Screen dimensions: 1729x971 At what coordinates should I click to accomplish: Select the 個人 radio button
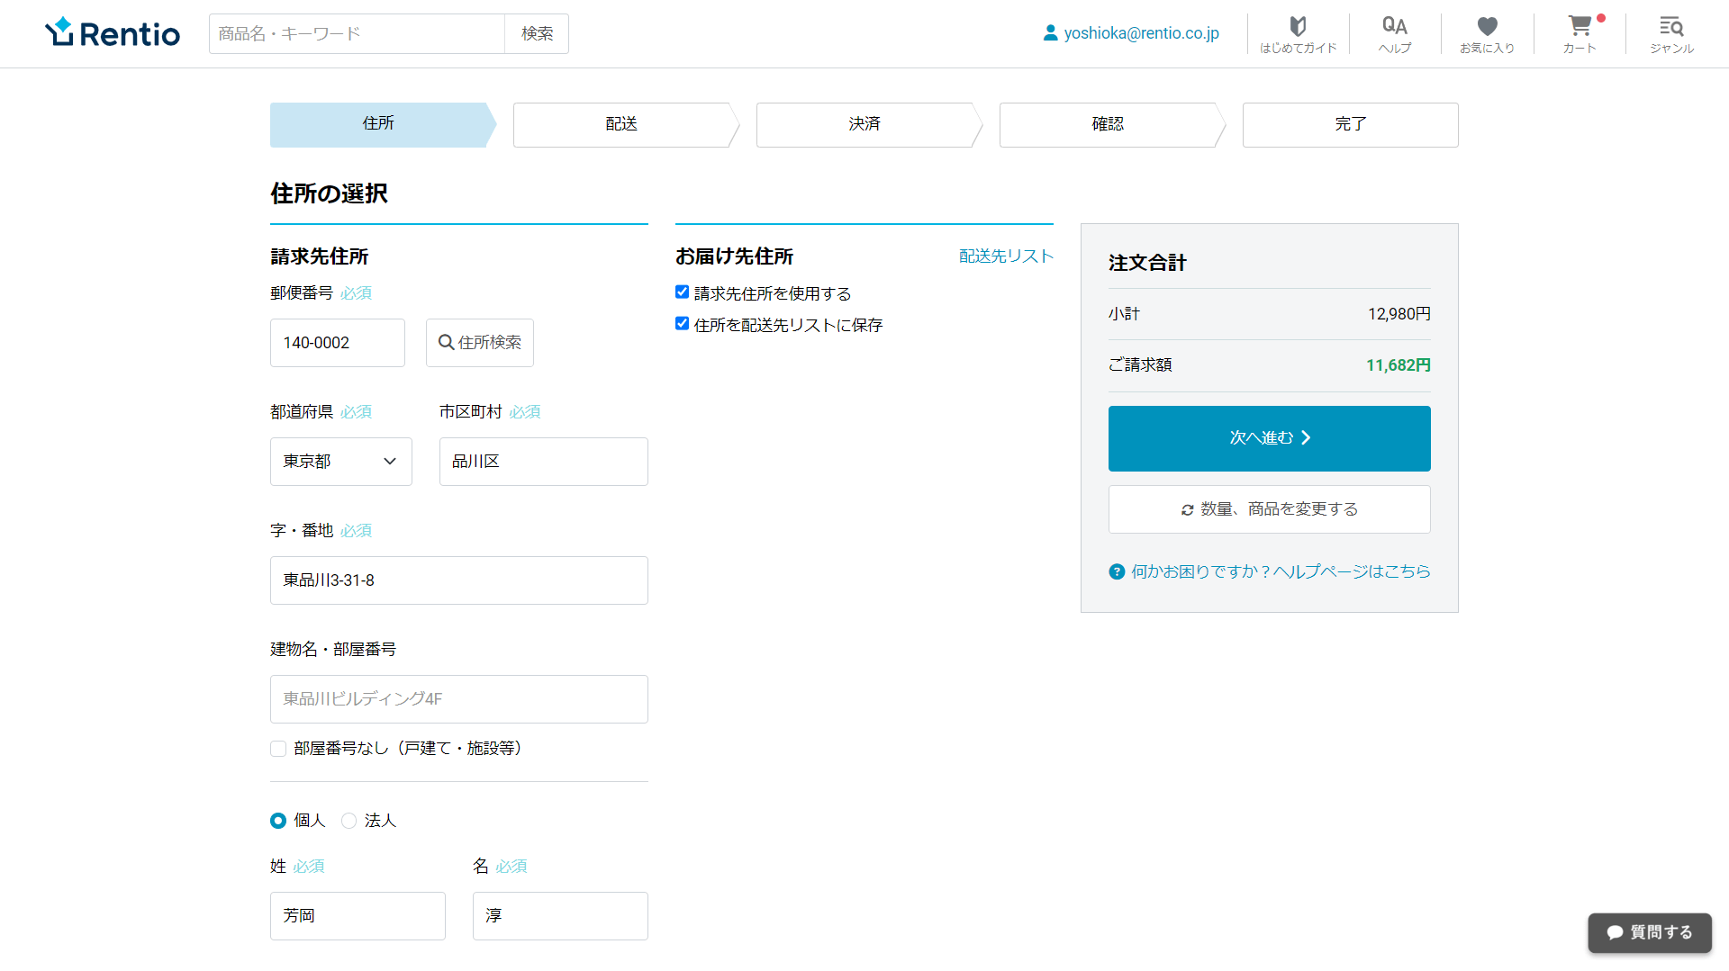point(278,821)
